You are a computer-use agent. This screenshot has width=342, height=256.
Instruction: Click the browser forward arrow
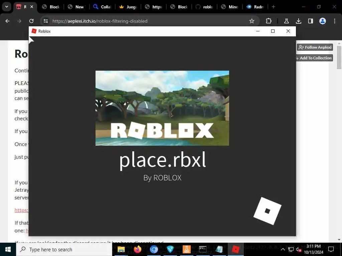pyautogui.click(x=19, y=21)
